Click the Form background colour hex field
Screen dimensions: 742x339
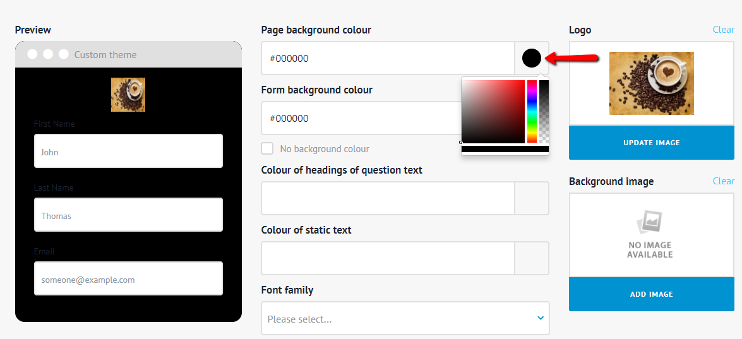tap(360, 118)
